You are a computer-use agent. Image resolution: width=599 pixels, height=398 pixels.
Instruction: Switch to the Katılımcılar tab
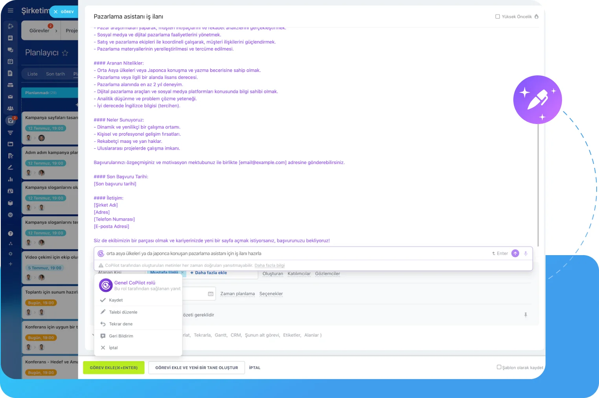(299, 274)
